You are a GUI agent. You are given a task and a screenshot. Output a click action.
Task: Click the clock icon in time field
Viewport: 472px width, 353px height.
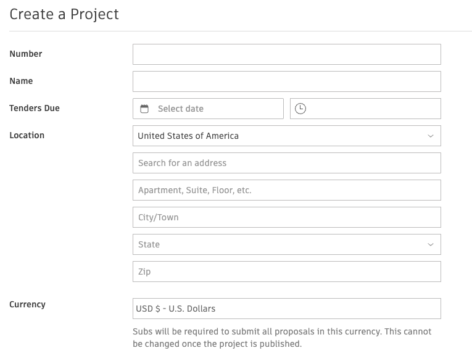(300, 109)
